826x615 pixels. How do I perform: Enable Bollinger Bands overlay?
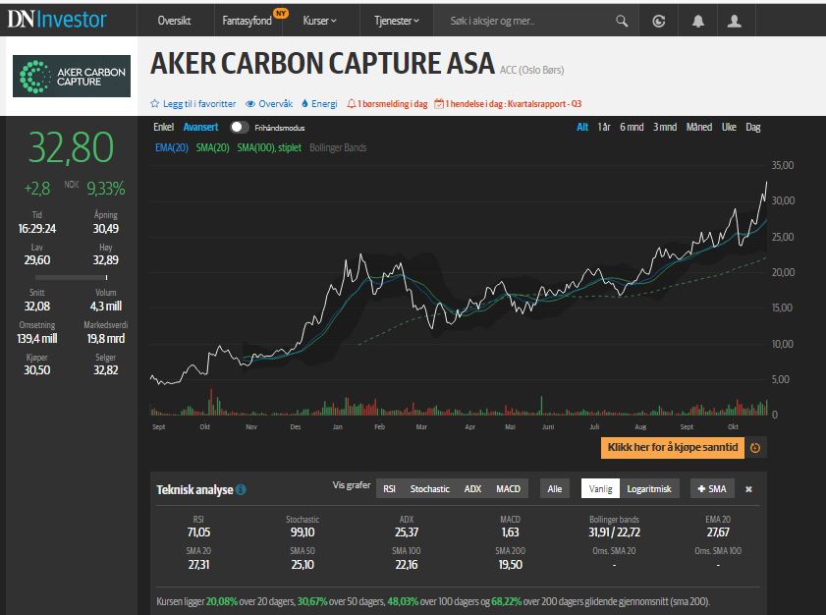(x=338, y=147)
